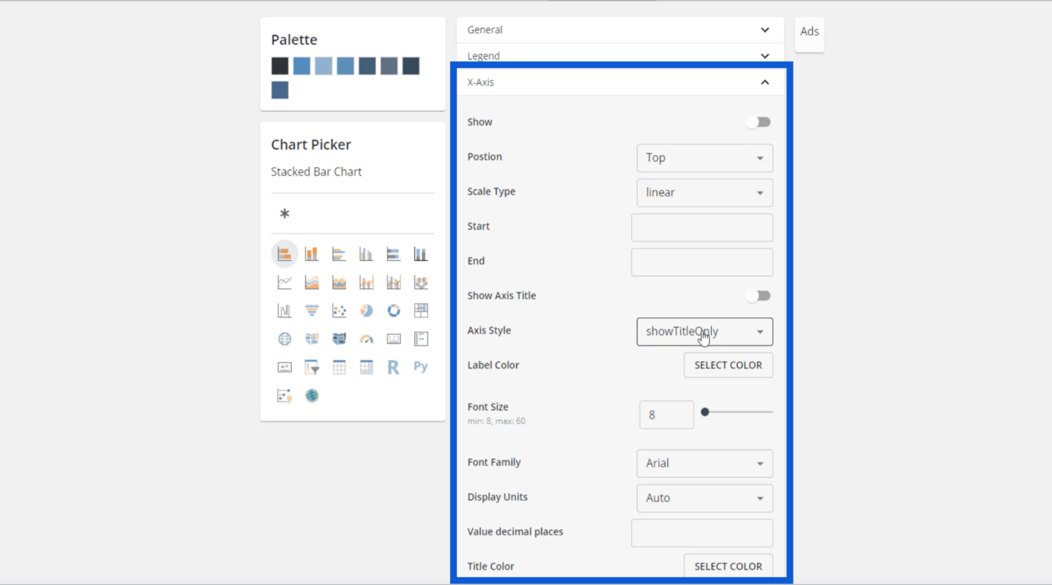1052x585 pixels.
Task: Open the Axis Style dropdown showTitleOnly
Action: pos(704,332)
